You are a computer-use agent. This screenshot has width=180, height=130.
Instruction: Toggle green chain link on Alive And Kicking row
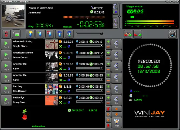pyautogui.click(x=65, y=47)
